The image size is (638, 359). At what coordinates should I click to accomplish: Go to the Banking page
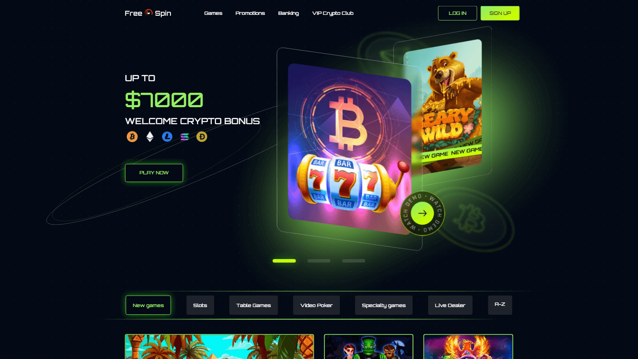(288, 13)
